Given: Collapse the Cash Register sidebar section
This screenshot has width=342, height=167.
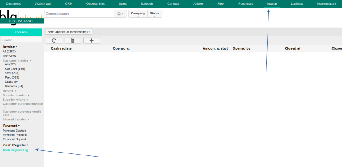Looking at the screenshot, I should (16, 145).
